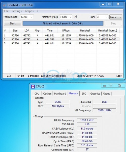
Task: Click the Command Rate 2T field
Action: click(x=87, y=149)
